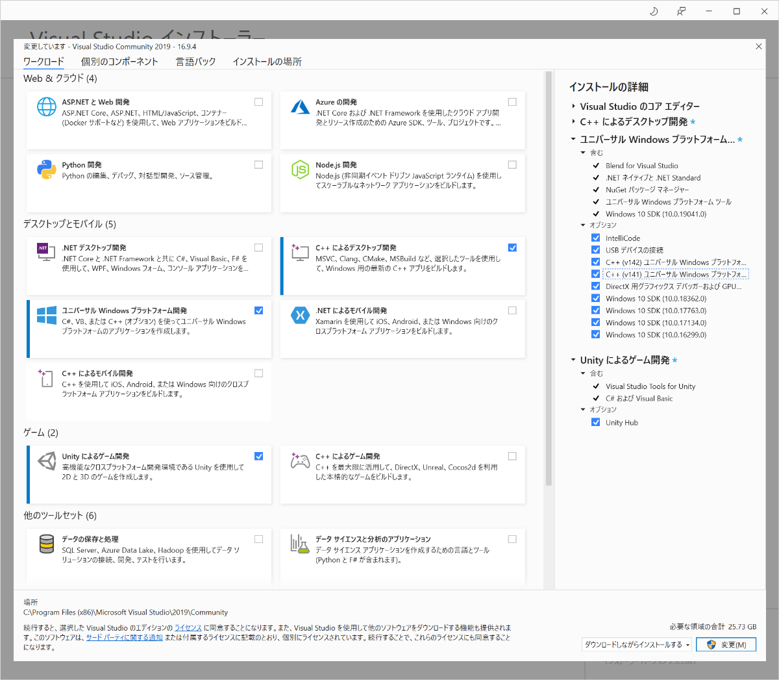Uncheck Windows 10 SDK (10.0.16299.0) option
The width and height of the screenshot is (779, 680).
pyautogui.click(x=595, y=334)
